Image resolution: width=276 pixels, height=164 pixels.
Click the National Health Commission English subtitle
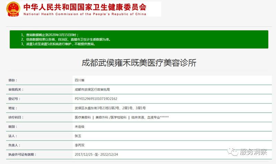pos(85,14)
